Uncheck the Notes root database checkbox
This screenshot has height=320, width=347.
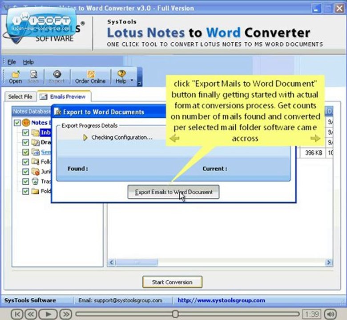[x=17, y=123]
